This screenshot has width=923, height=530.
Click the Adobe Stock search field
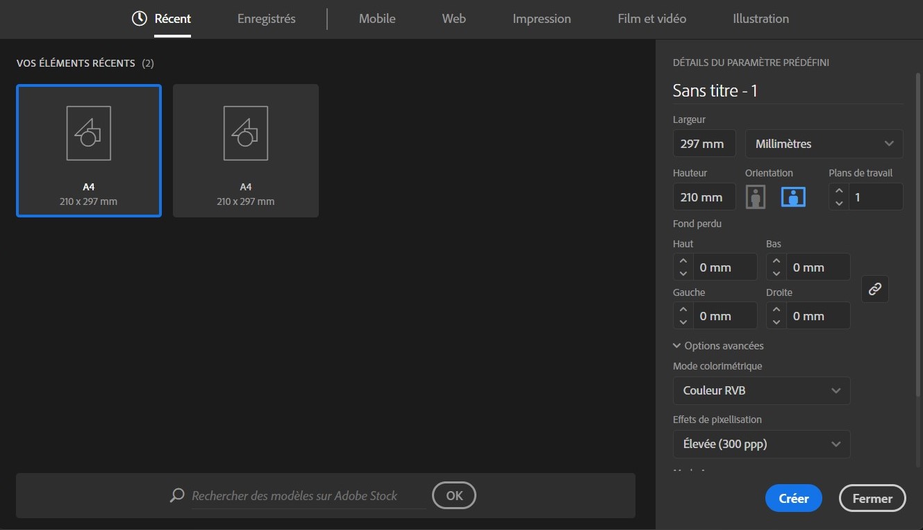[308, 496]
